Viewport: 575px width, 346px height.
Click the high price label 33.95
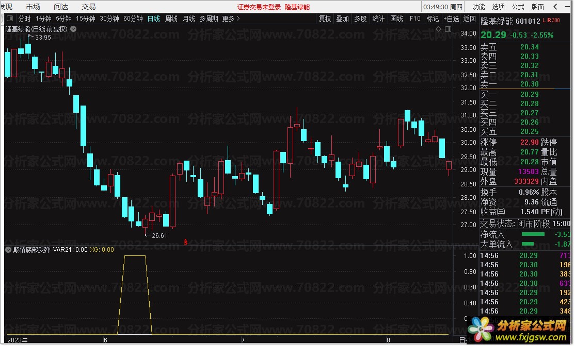[x=43, y=37]
